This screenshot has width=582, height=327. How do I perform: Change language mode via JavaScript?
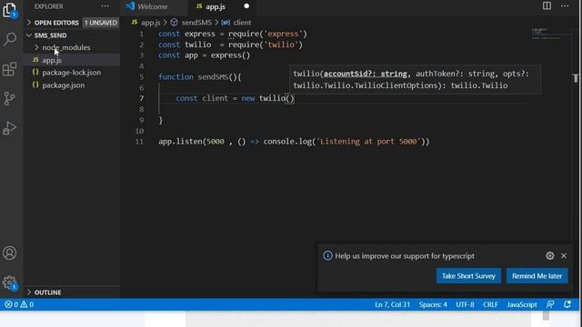tap(521, 304)
